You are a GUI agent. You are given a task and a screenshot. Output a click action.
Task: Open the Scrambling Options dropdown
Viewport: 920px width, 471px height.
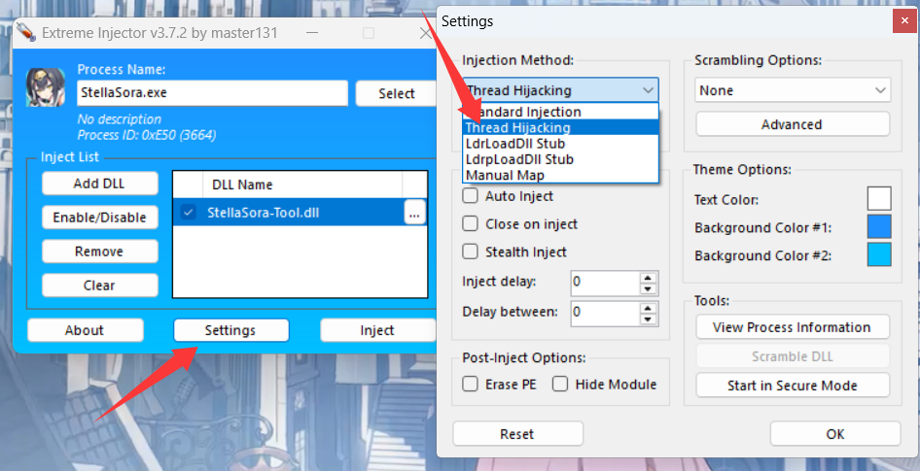(792, 90)
